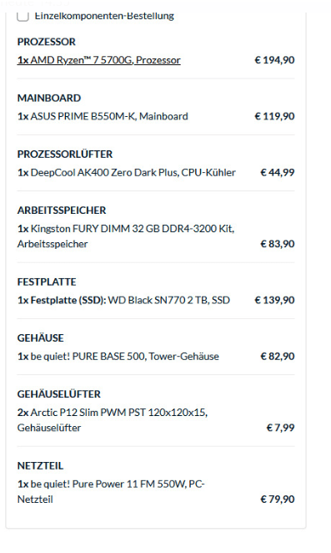Click the ARBEITSSPEICHER section heading
This screenshot has height=553, width=331.
click(62, 211)
